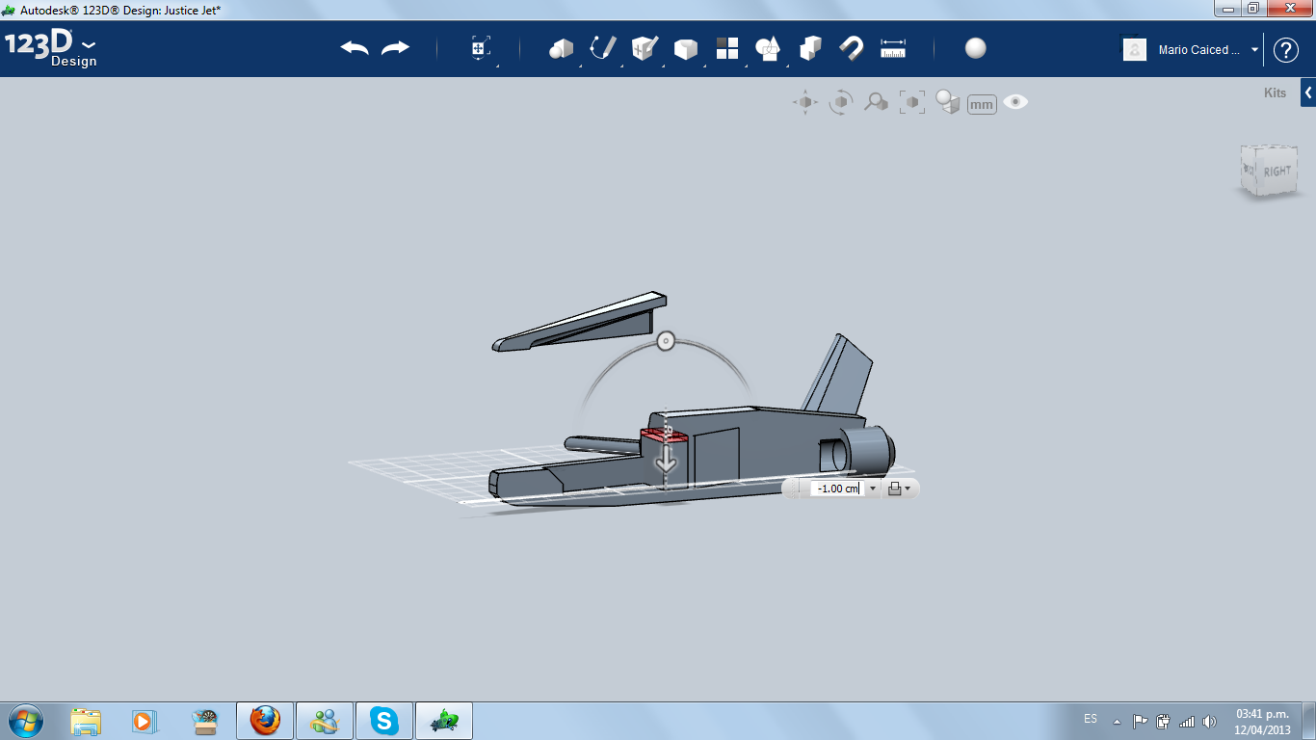Launch Windows Media Player from the taskbar

144,721
